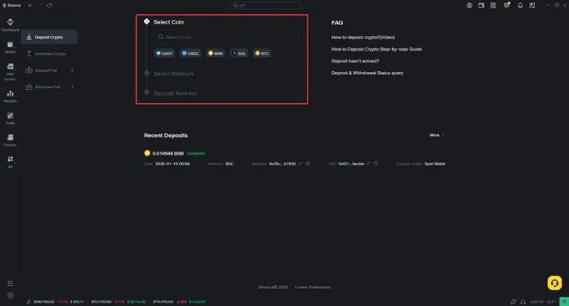Copy the TxID of the BNB deposit

(376, 164)
